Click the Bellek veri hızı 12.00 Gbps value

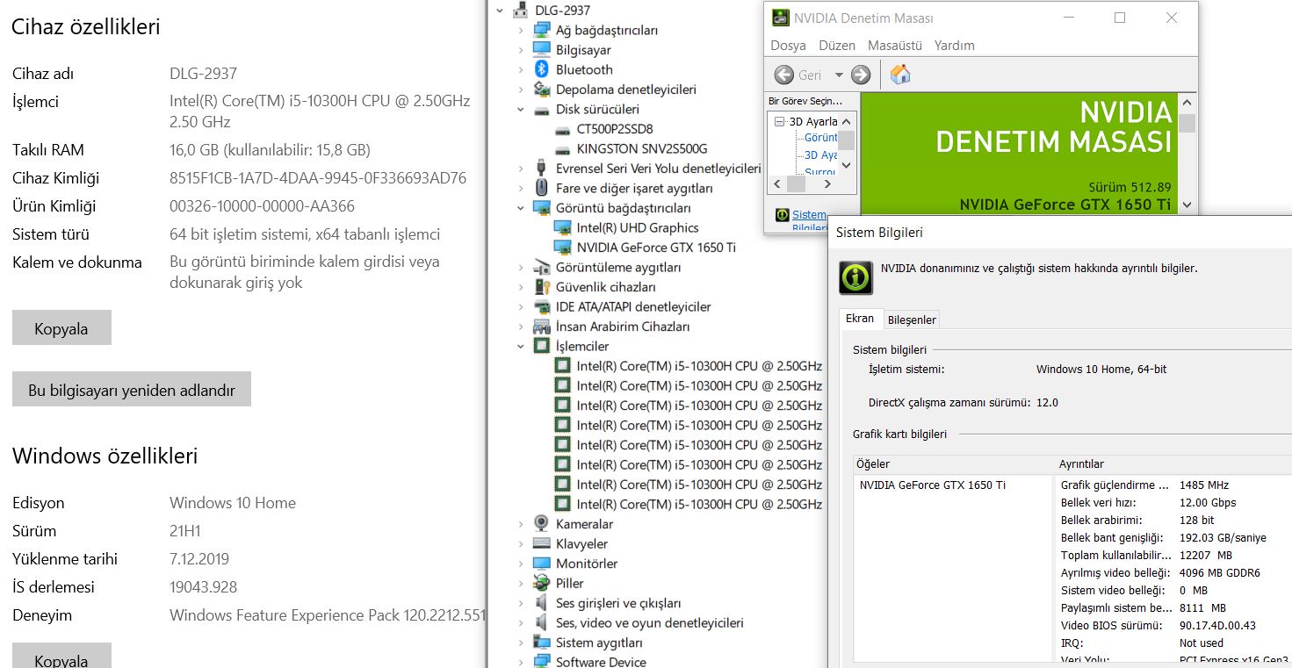coord(1208,502)
